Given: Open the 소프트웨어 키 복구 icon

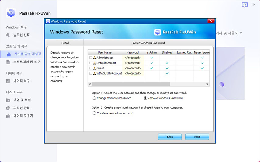Looking at the screenshot, I should [8, 62].
